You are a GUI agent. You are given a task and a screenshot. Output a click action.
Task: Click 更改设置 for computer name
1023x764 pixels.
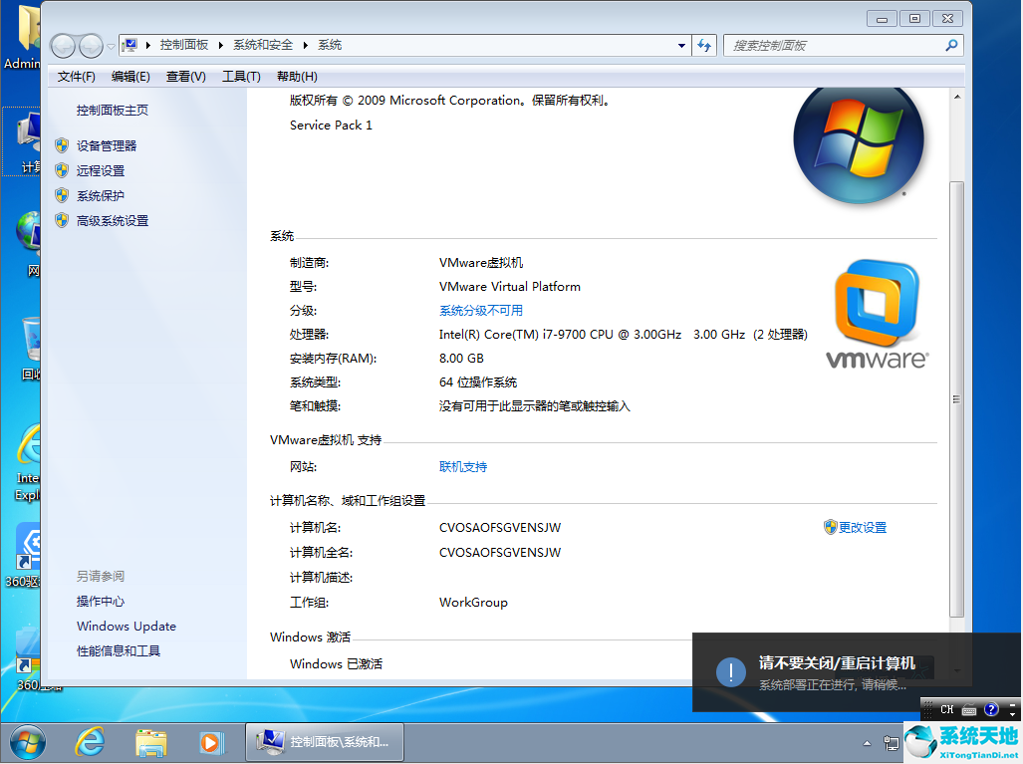pos(863,527)
